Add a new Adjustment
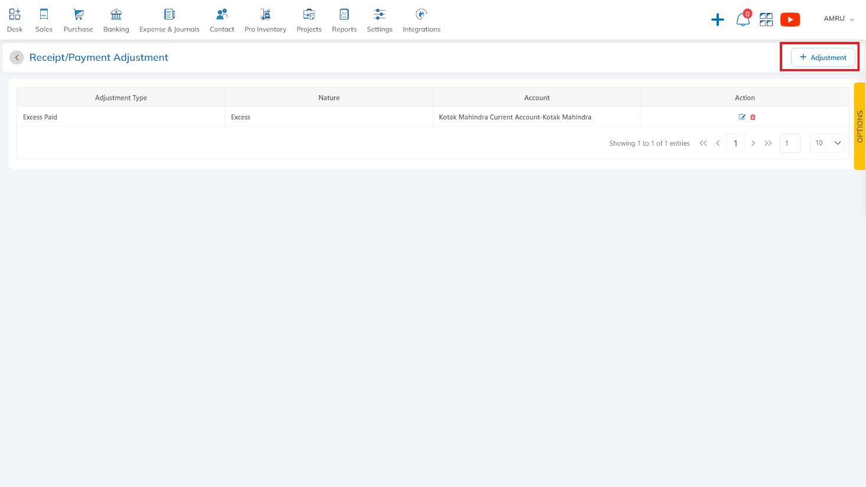The width and height of the screenshot is (866, 487). pyautogui.click(x=823, y=57)
